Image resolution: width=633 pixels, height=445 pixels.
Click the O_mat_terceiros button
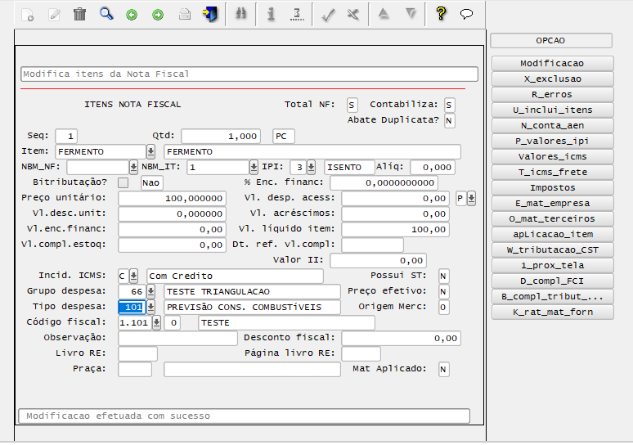coord(552,219)
